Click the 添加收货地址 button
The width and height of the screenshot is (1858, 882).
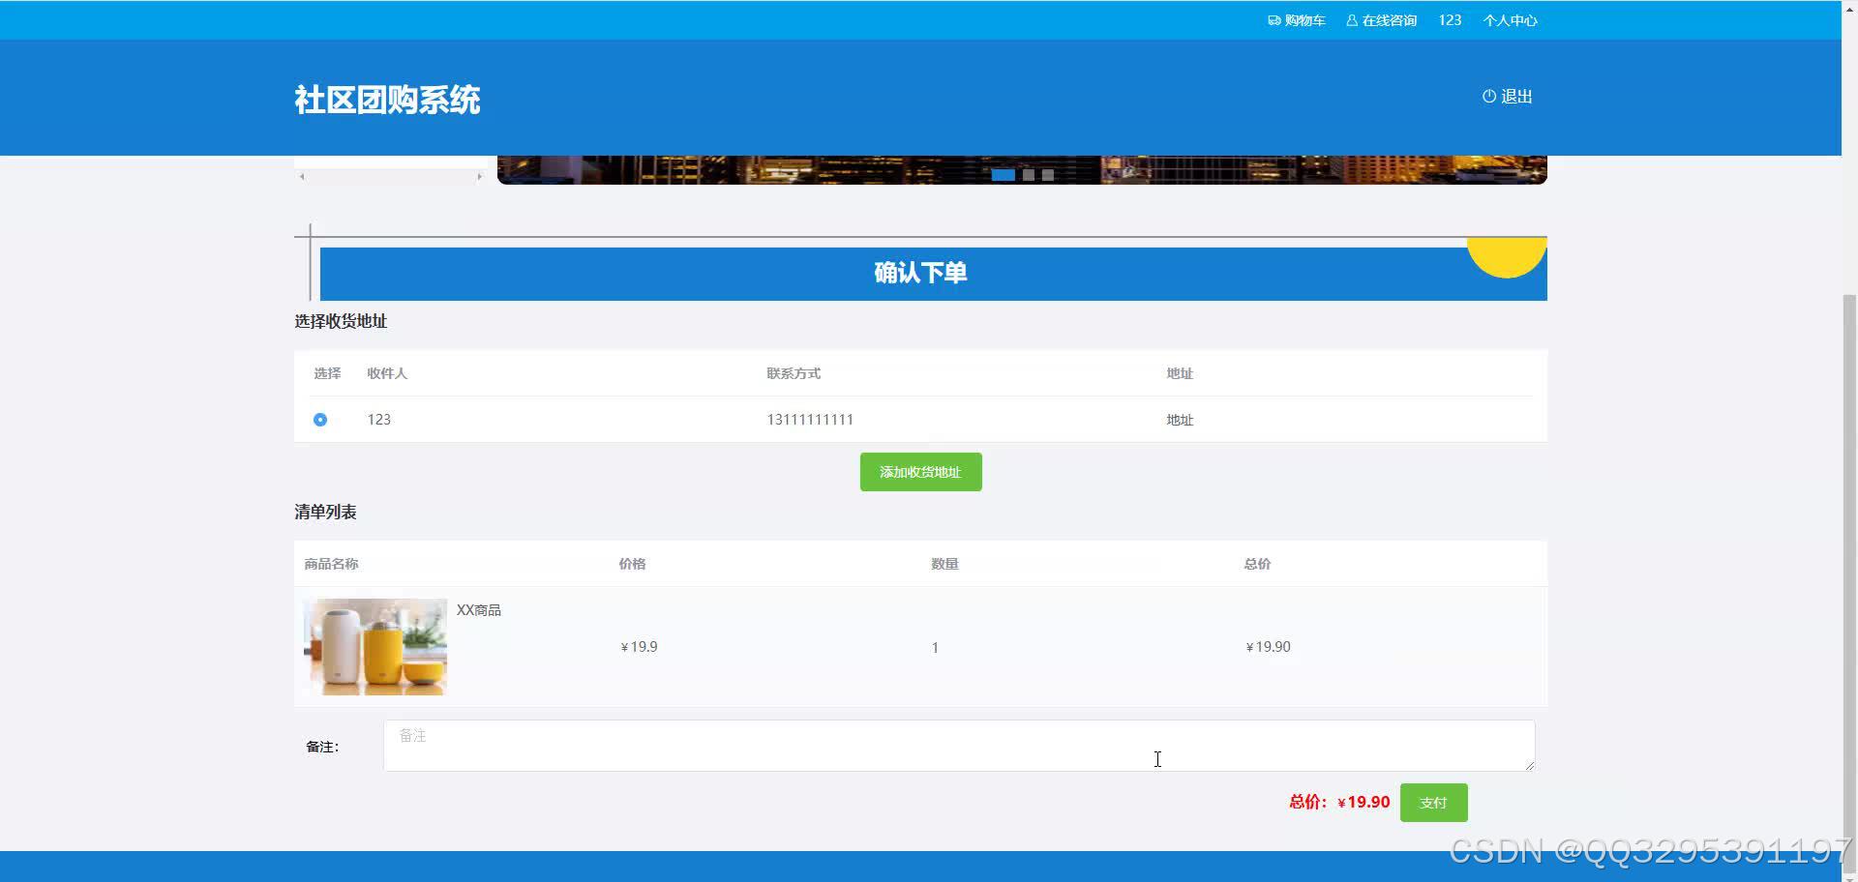921,472
